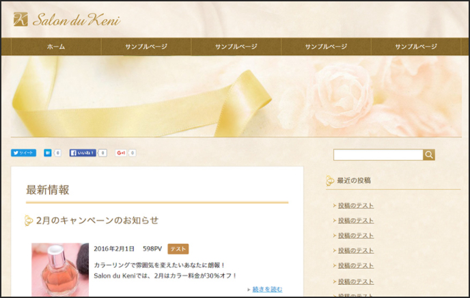Click inside the sidebar search field

378,154
